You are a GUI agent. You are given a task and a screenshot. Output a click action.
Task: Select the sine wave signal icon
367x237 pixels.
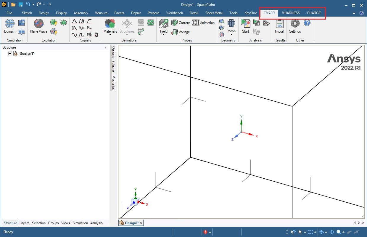tap(74, 35)
